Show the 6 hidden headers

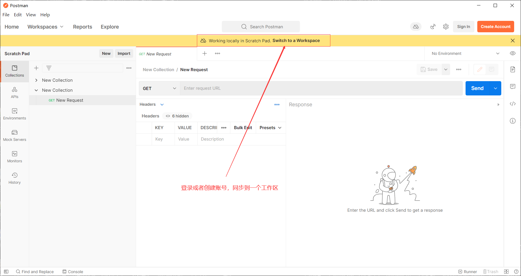(x=177, y=116)
